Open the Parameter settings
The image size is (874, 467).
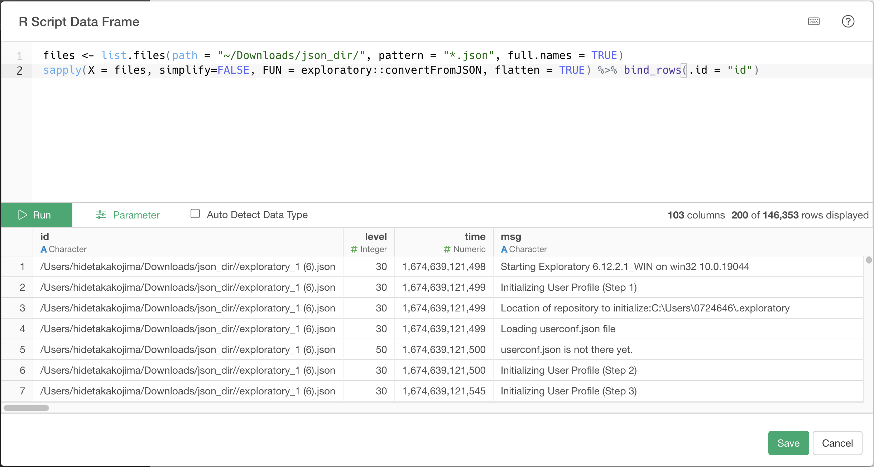(x=136, y=215)
